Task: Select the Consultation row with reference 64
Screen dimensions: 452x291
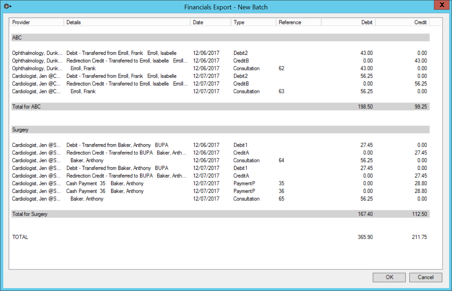Action: (220, 160)
